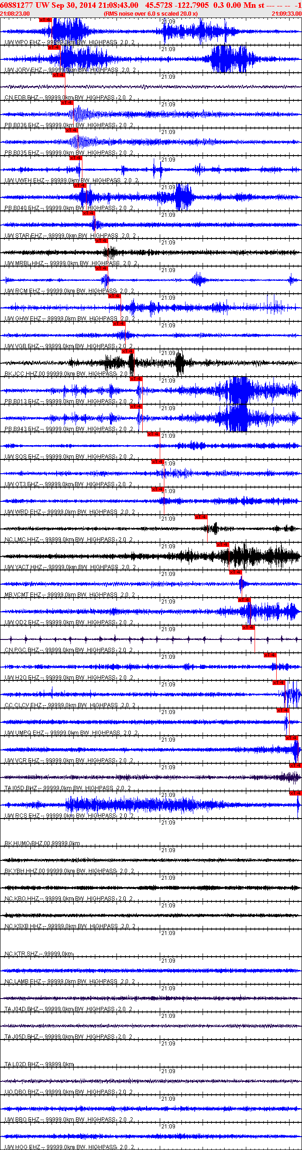Viewport: 302px width, 1150px height.
Task: Select the red pick marker on the UW H2O trace
Action: click(x=270, y=655)
